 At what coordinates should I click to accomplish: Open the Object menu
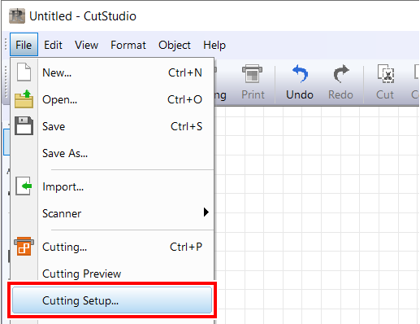pos(175,45)
